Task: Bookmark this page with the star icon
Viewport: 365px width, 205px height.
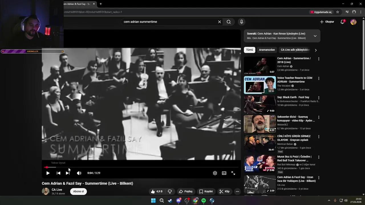Action: pyautogui.click(x=338, y=12)
